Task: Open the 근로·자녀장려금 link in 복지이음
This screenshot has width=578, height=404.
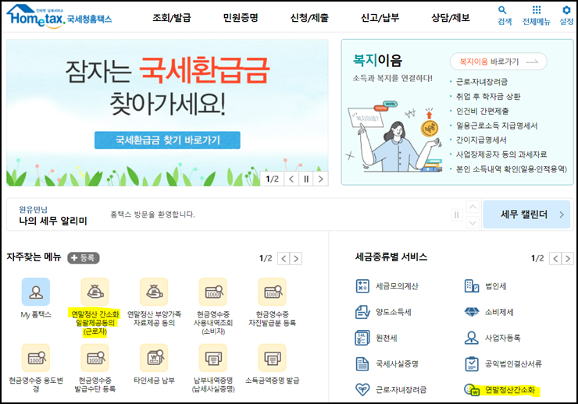Action: (481, 82)
